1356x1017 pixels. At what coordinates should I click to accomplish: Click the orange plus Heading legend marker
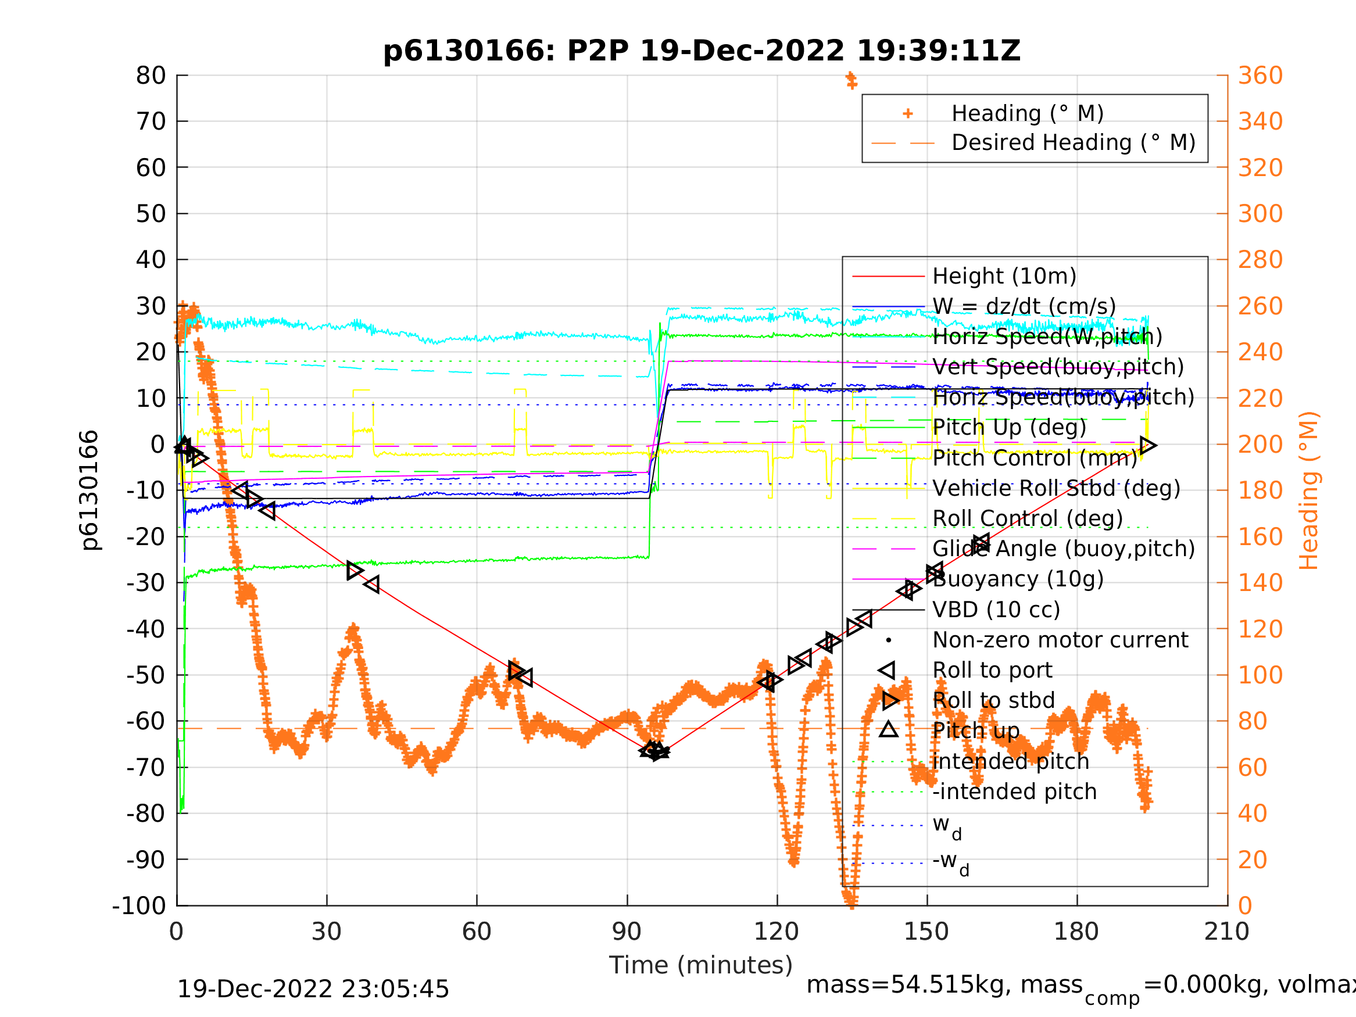[x=908, y=113]
